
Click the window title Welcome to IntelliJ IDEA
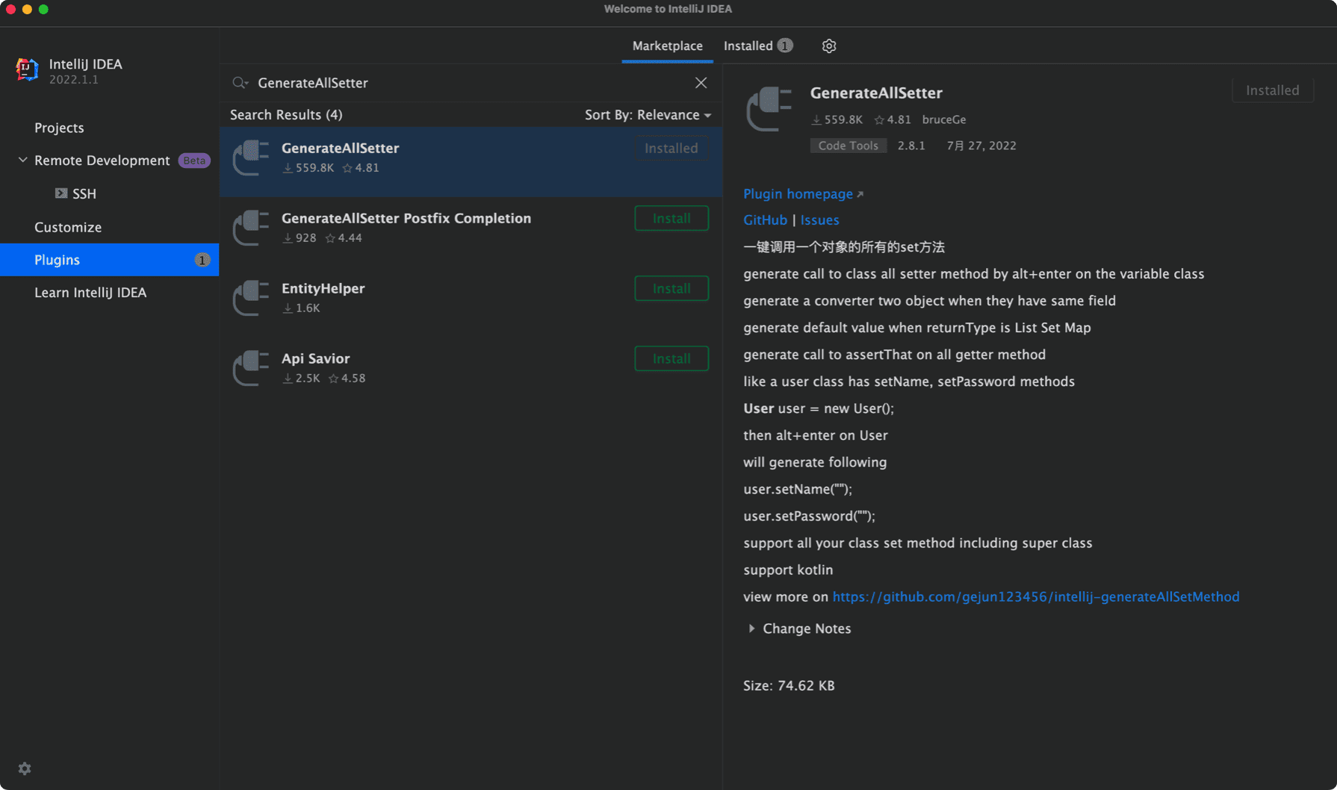point(668,9)
